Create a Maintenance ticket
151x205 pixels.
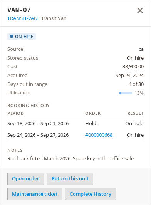click(35, 194)
